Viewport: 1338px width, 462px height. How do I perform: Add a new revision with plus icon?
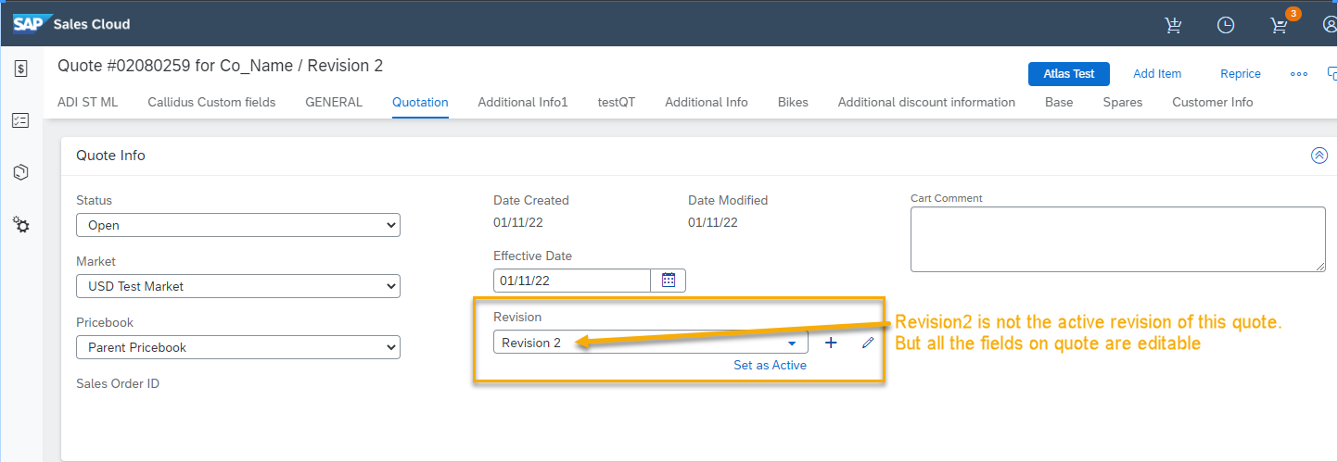(831, 343)
